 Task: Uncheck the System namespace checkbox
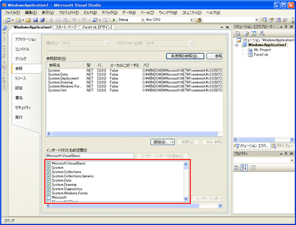click(48, 168)
